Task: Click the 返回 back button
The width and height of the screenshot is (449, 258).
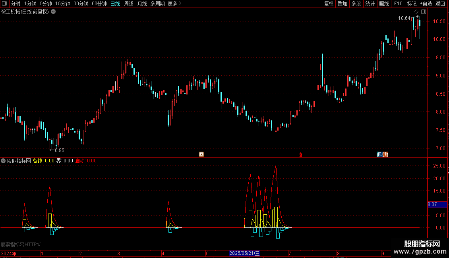Action: coord(440,4)
